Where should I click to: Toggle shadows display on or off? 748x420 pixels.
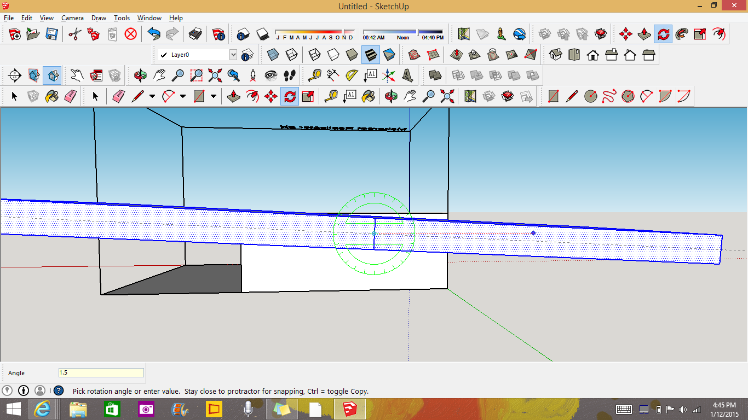pos(262,34)
